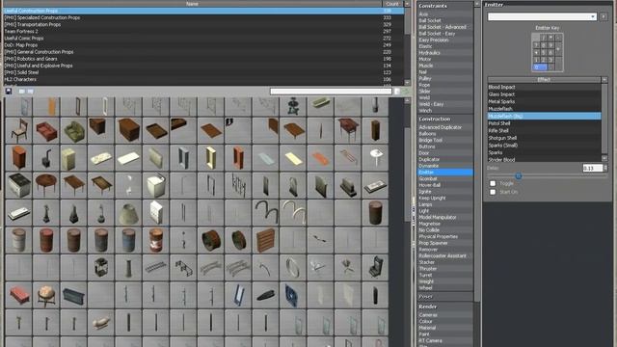Click the Delay value input field

(x=593, y=168)
